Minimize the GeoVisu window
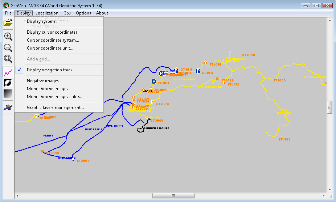Viewport: 336px width, 202px height. (306, 6)
